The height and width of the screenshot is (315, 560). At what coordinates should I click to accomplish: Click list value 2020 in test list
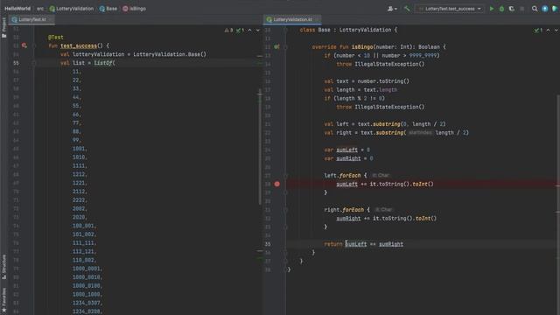tap(79, 217)
